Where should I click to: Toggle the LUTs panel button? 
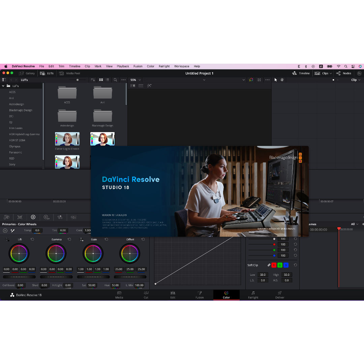[47, 73]
